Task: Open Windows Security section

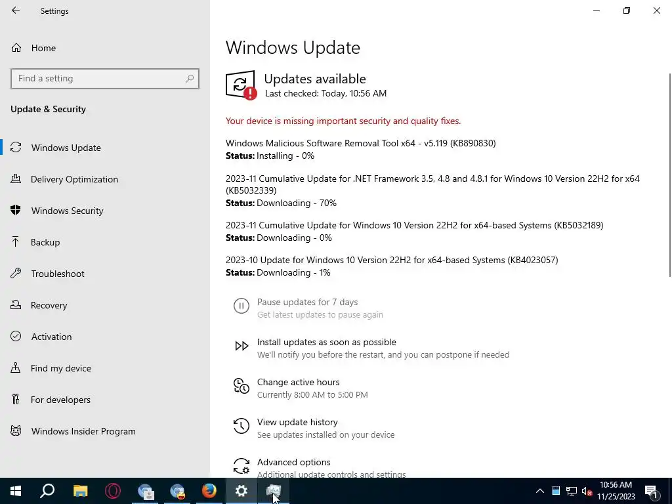Action: (x=68, y=211)
